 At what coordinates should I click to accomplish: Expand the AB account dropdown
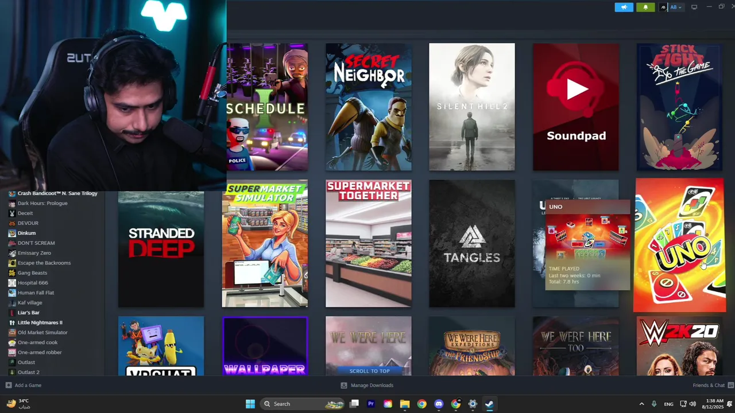pyautogui.click(x=676, y=7)
